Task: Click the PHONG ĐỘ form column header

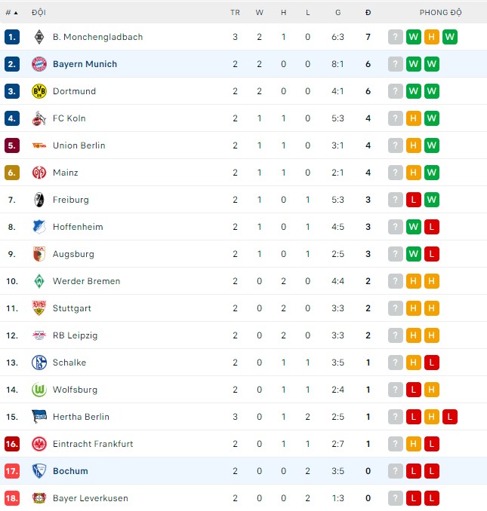Action: tap(441, 13)
